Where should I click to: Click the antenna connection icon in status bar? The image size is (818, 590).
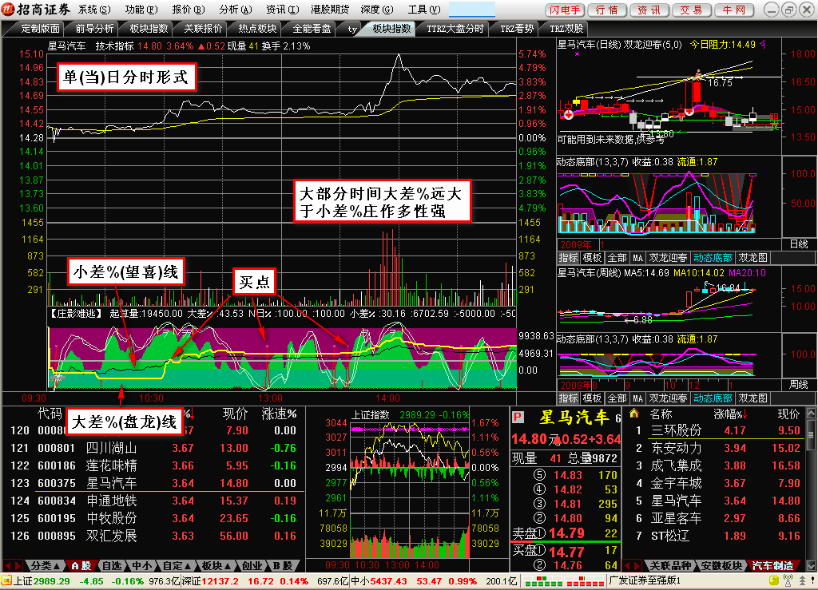click(788, 580)
